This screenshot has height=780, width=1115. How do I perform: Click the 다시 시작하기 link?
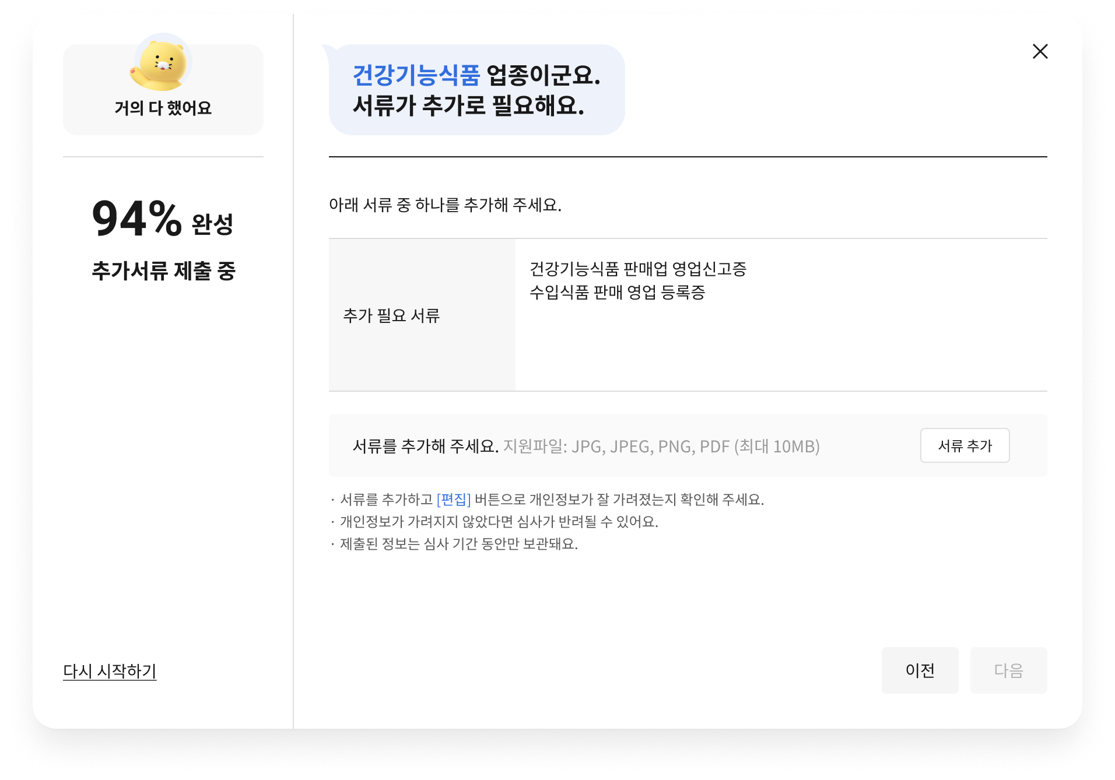click(x=110, y=671)
